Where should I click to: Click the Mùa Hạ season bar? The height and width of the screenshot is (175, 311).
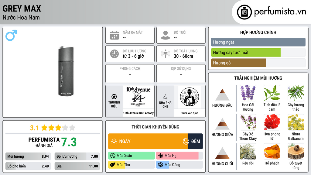[x=179, y=156]
